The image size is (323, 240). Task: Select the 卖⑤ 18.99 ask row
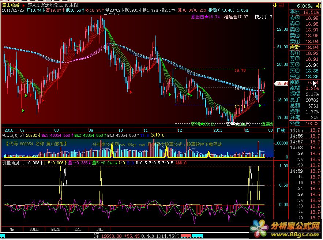tap(304, 18)
